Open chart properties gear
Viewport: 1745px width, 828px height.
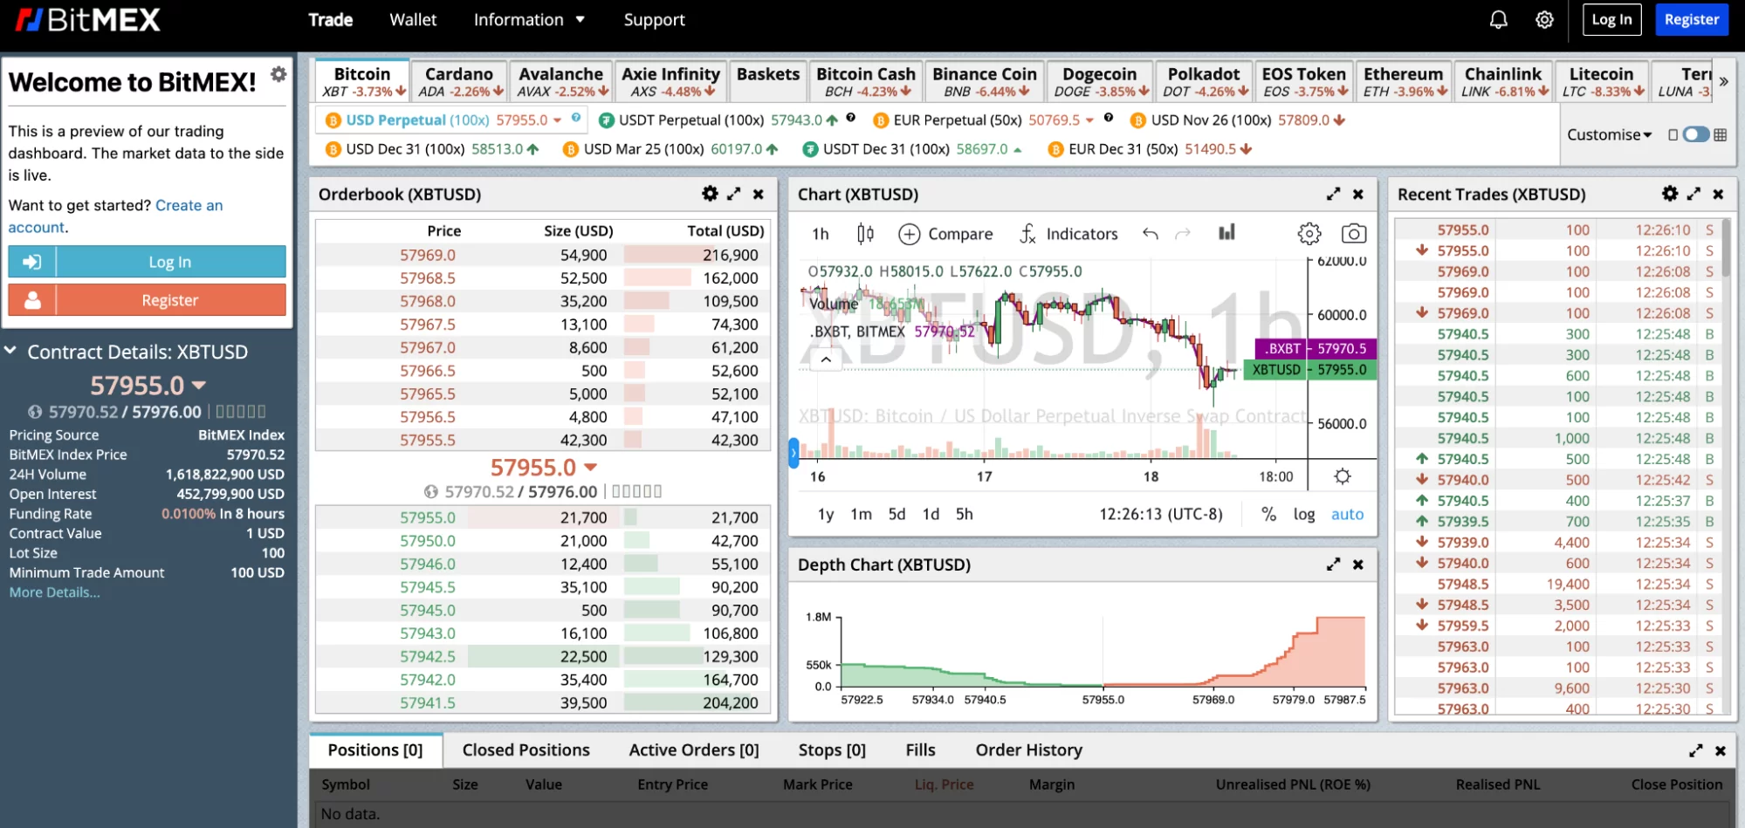click(x=1309, y=233)
